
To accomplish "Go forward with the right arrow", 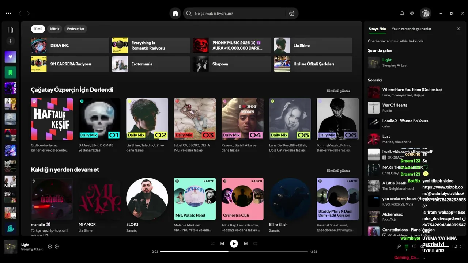I will (x=28, y=13).
